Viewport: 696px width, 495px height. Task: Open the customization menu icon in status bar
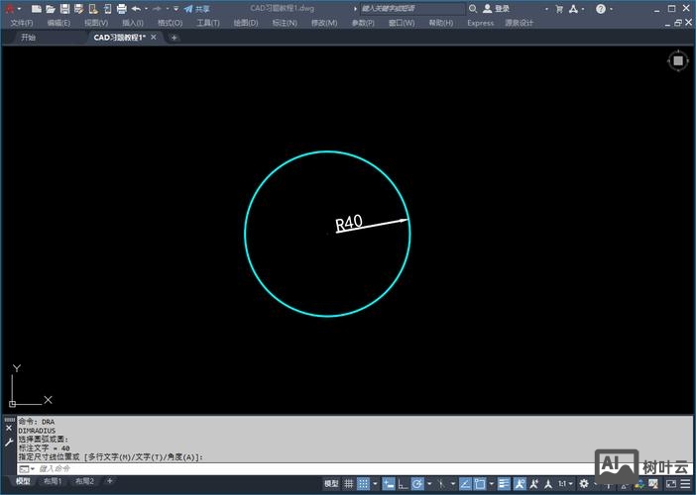686,484
